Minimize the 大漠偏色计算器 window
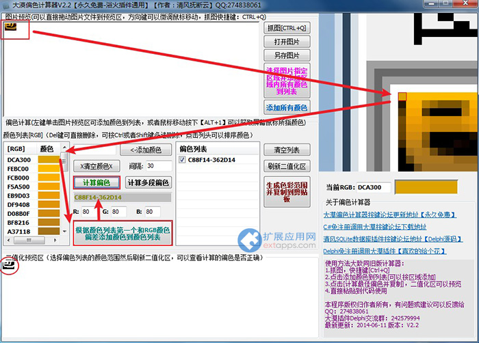The height and width of the screenshot is (343, 479). click(x=431, y=3)
